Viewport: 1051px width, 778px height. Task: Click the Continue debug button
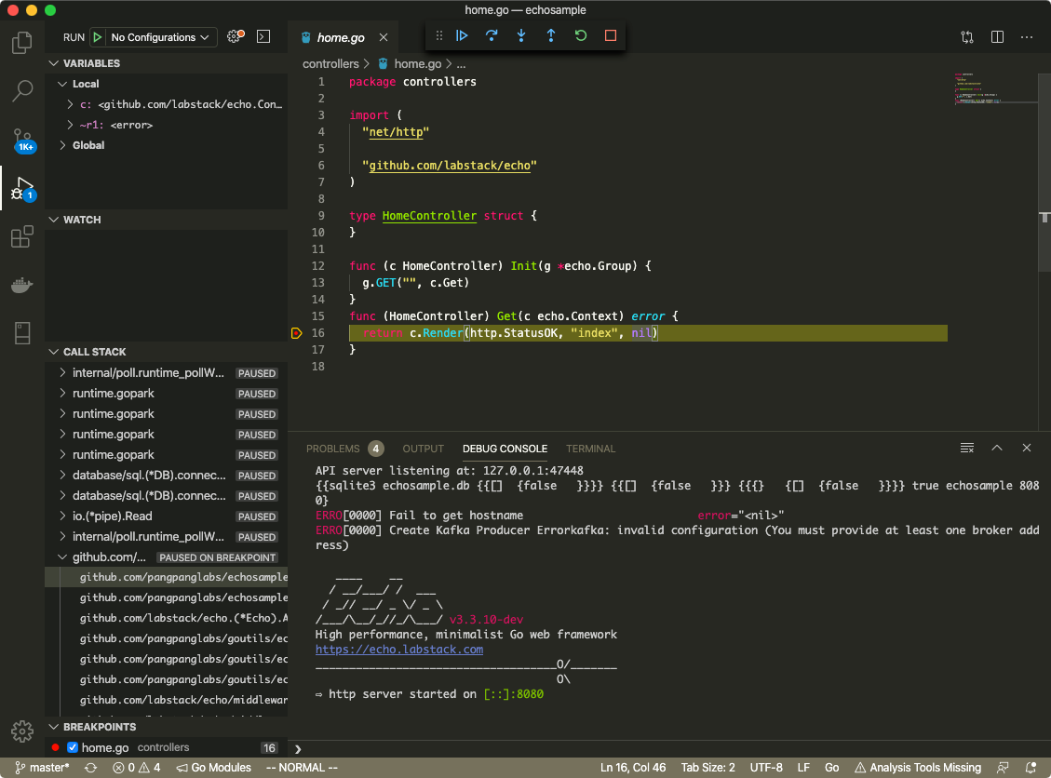pos(462,36)
